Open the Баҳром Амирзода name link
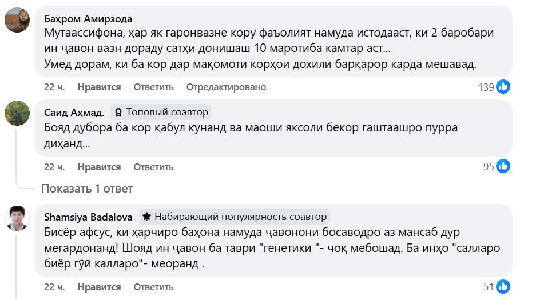The image size is (536, 300). 88,19
